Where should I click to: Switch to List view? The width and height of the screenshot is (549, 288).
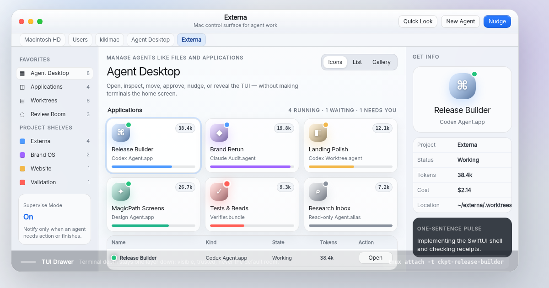click(357, 62)
